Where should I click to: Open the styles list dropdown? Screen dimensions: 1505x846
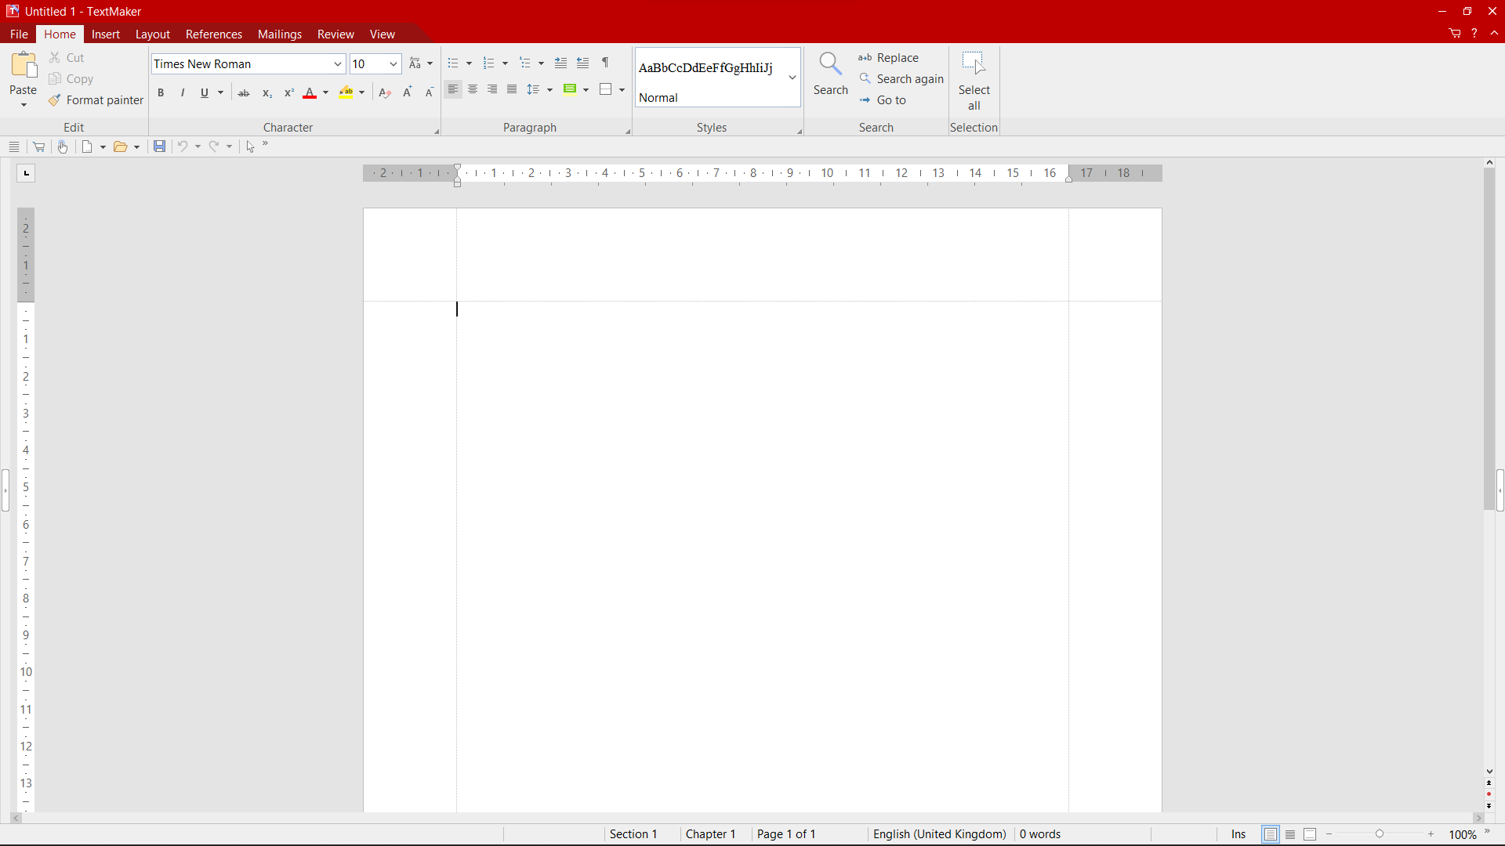[x=792, y=78]
